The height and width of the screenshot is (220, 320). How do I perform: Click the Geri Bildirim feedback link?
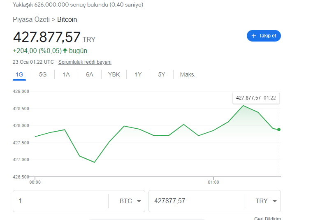pyautogui.click(x=267, y=218)
